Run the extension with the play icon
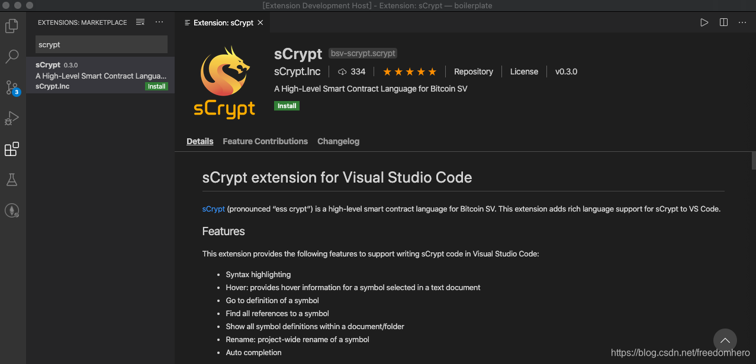Image resolution: width=756 pixels, height=364 pixels. [704, 22]
